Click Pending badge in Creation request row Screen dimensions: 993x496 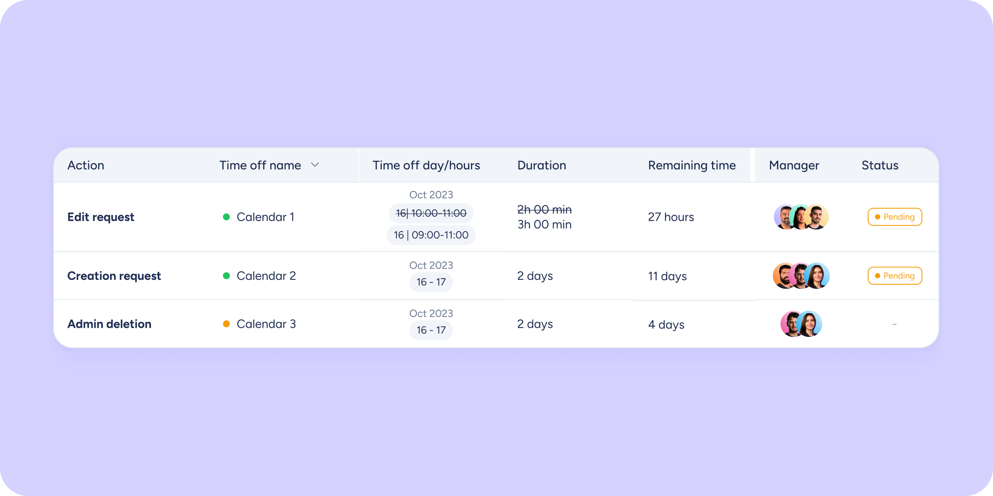895,276
